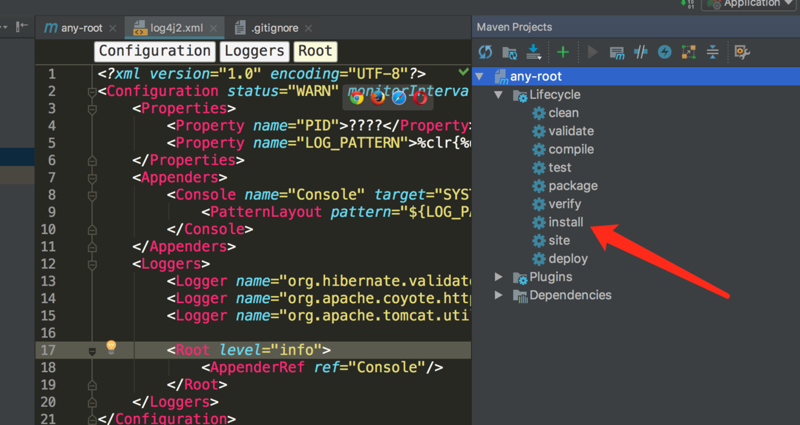Click the Loggers breadcrumb
The height and width of the screenshot is (425, 800).
click(254, 51)
